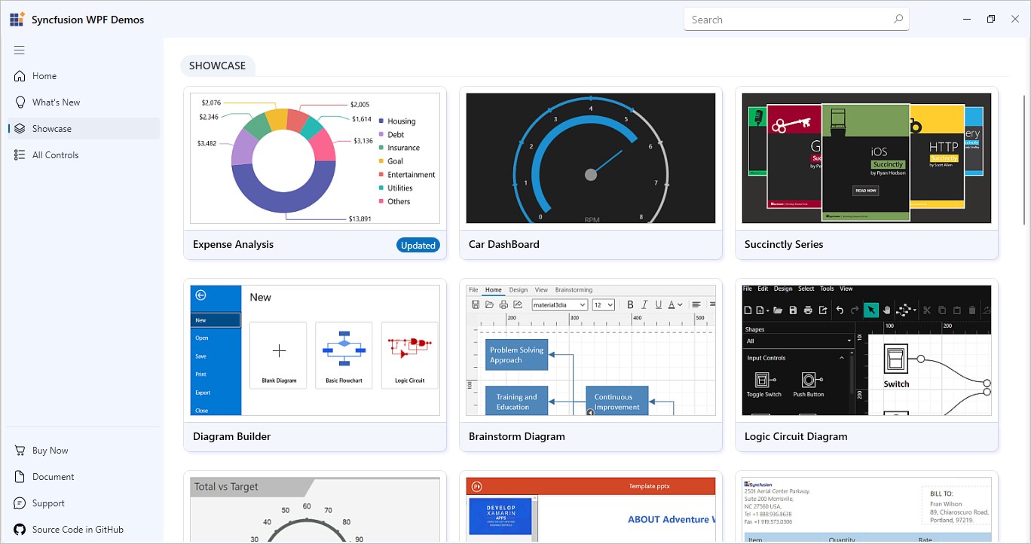
Task: Open the Car DashBoard gauge thumbnail
Action: point(591,158)
